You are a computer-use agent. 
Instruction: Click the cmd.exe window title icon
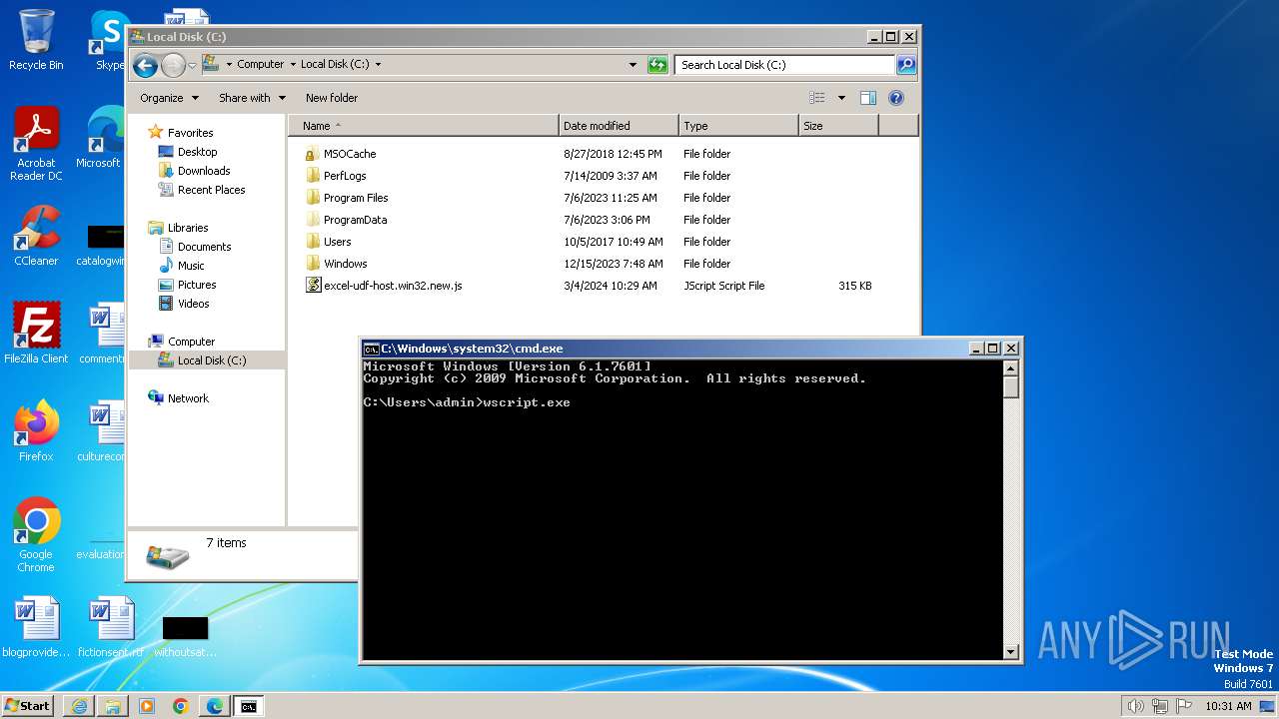tap(371, 349)
